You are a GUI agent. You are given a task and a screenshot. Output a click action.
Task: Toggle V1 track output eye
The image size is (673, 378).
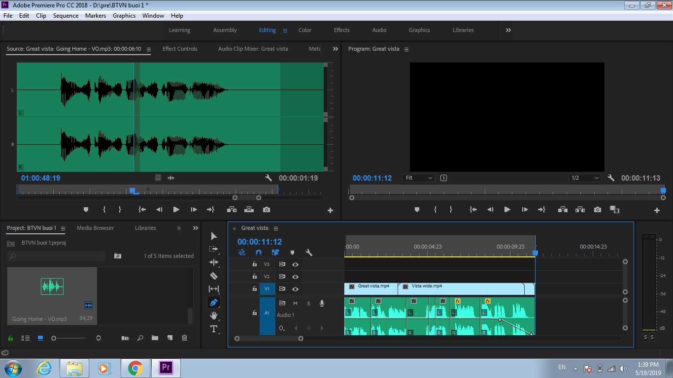[x=295, y=289]
